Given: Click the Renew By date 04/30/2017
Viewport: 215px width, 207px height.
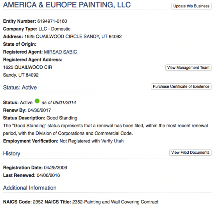Looking at the screenshot, I should pos(39,110).
